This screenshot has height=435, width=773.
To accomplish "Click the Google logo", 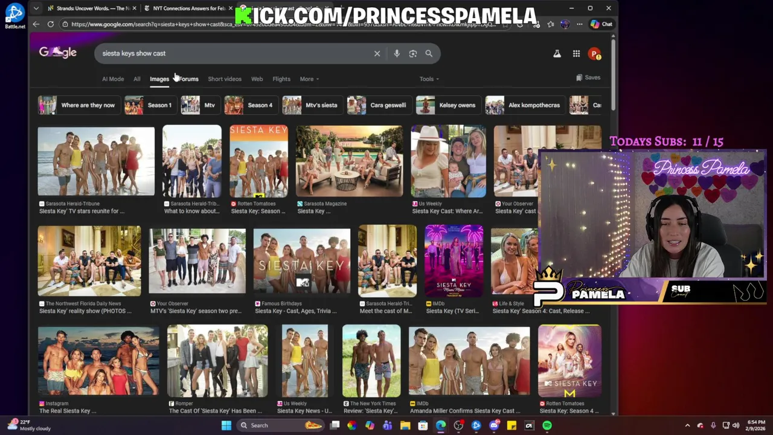I will (58, 53).
